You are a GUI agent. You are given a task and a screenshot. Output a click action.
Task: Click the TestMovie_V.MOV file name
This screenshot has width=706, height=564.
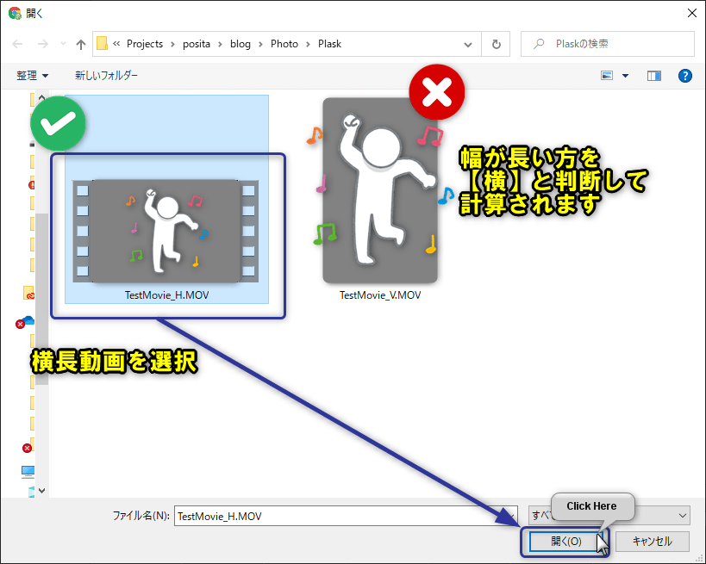point(380,295)
